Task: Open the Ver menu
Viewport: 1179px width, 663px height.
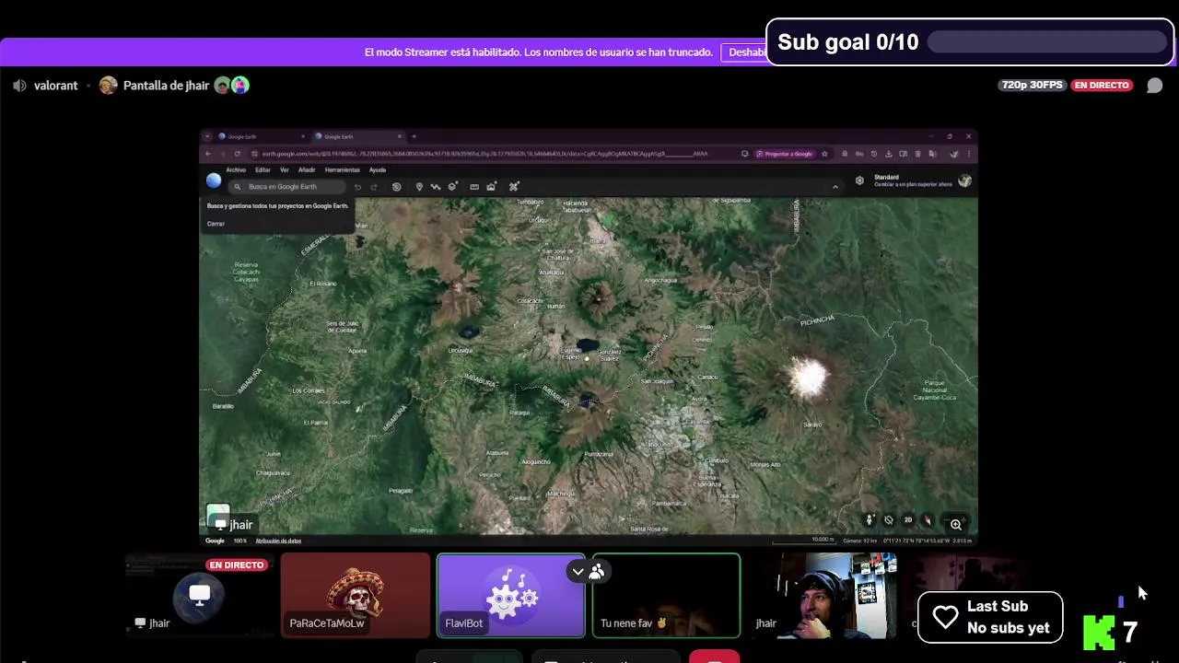Action: coord(285,169)
